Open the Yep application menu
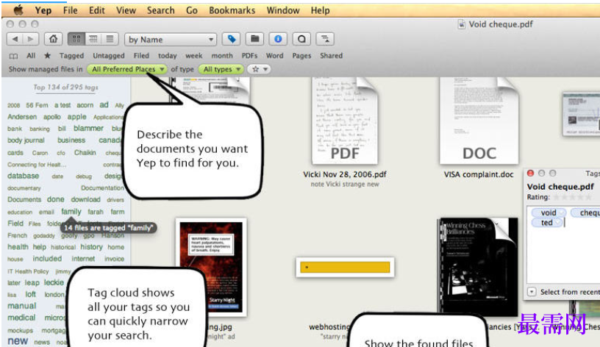 43,10
